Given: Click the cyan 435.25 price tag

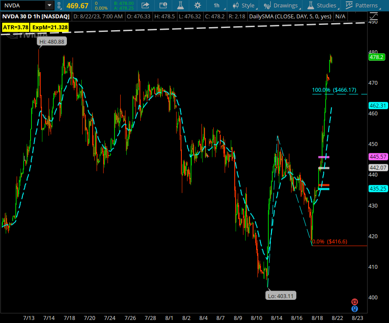Looking at the screenshot, I should click(378, 189).
